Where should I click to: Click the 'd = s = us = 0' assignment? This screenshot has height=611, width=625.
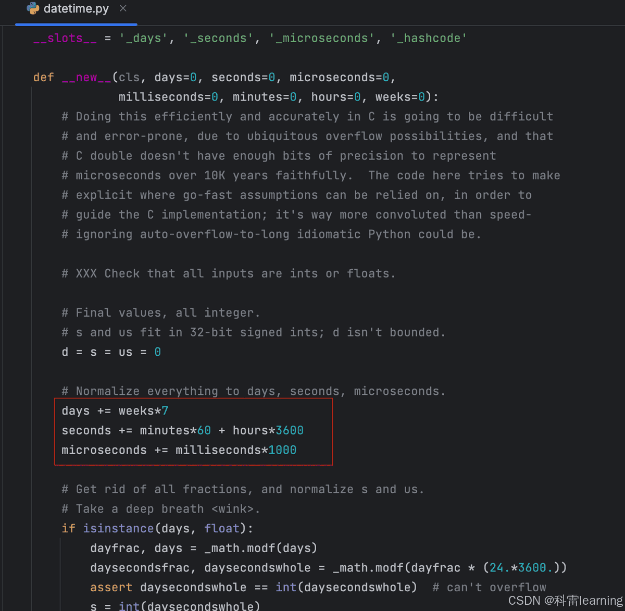click(x=111, y=352)
